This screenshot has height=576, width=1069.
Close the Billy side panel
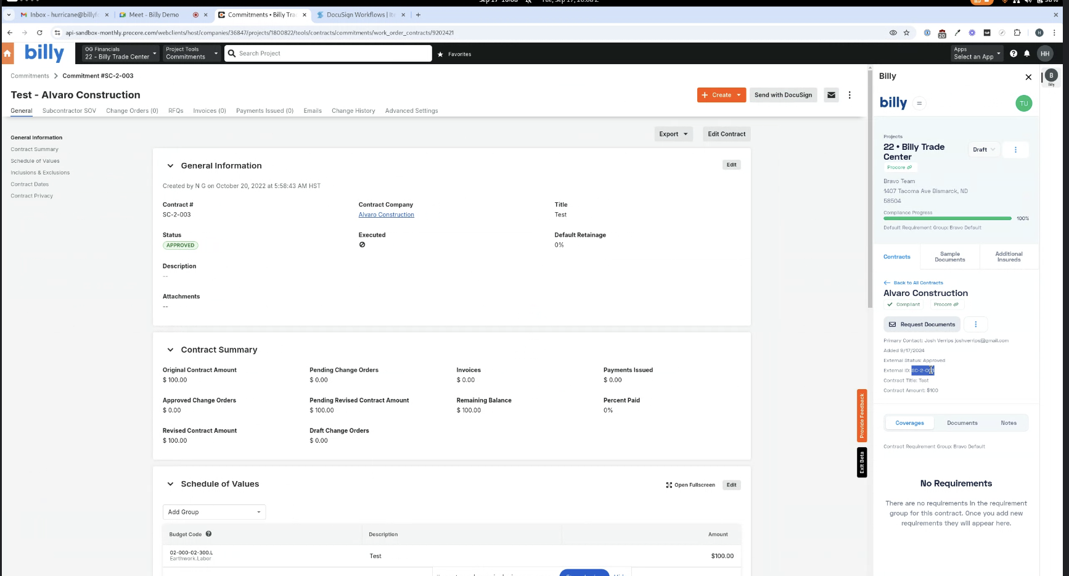tap(1028, 77)
